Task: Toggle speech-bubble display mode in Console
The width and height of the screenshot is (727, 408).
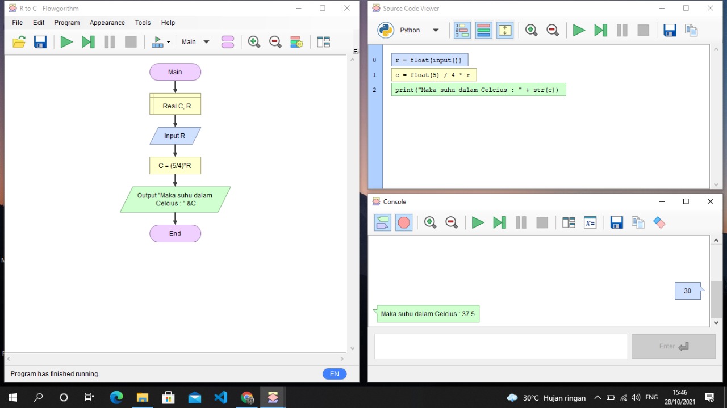Action: [x=382, y=222]
